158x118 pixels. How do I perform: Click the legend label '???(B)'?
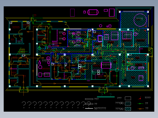[x=119, y=103]
